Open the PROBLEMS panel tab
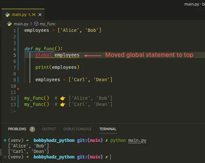 coord(17,129)
